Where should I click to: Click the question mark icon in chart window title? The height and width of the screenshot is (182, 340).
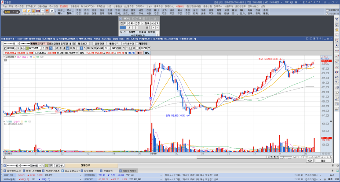tap(320, 39)
